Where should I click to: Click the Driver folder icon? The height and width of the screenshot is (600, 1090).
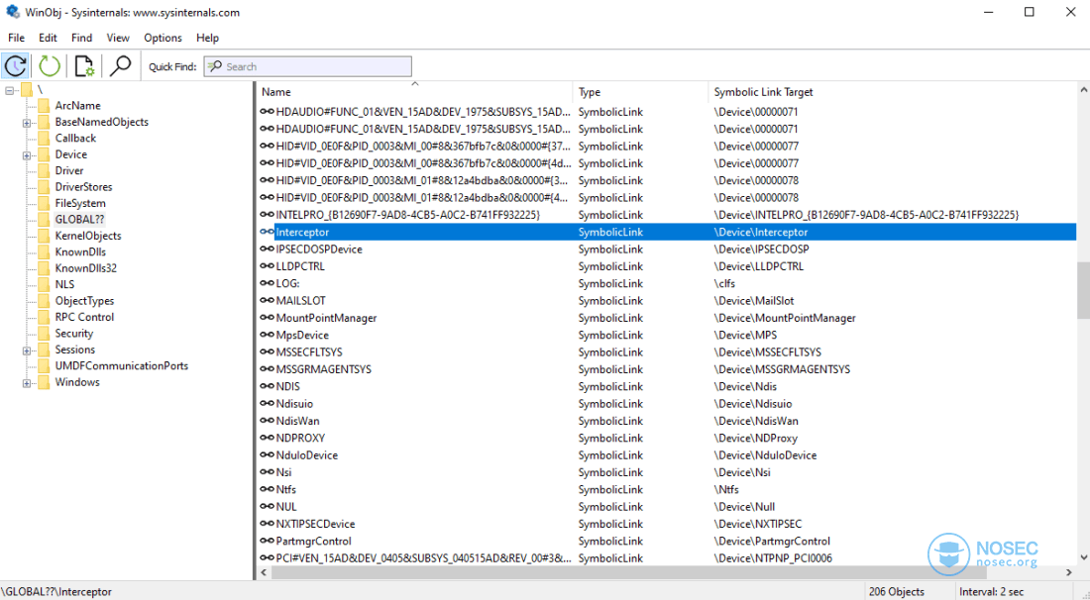click(44, 171)
